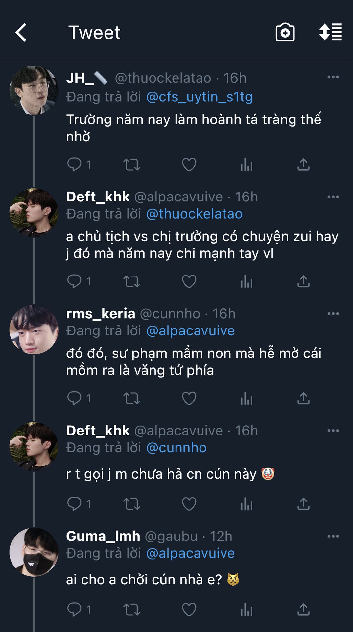Open the reply sort order icon
This screenshot has width=353, height=632.
point(330,32)
